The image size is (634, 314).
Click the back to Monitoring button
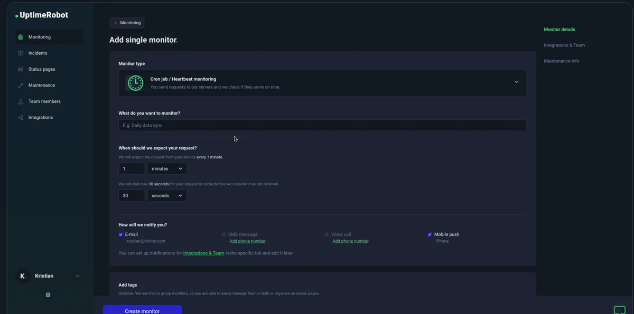[x=127, y=23]
